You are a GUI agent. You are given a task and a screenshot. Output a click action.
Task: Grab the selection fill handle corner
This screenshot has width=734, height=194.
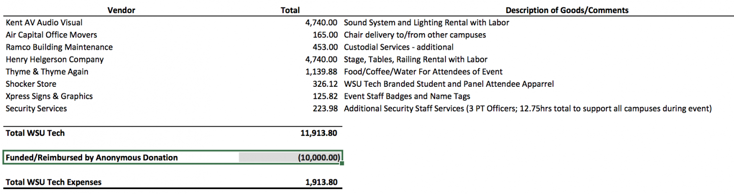tap(342, 163)
